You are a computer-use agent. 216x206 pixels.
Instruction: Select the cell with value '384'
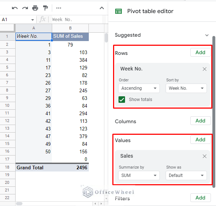[70, 60]
